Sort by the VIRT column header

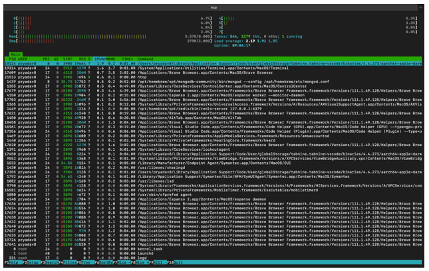(68, 59)
